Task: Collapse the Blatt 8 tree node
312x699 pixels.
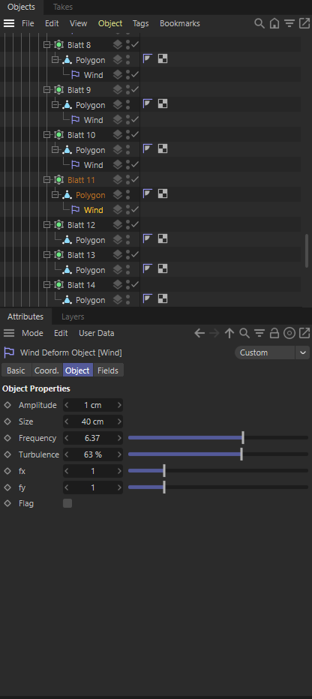Action: tap(46, 44)
